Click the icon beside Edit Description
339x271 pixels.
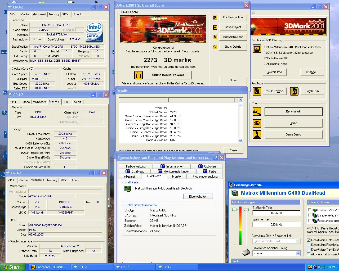215,17
